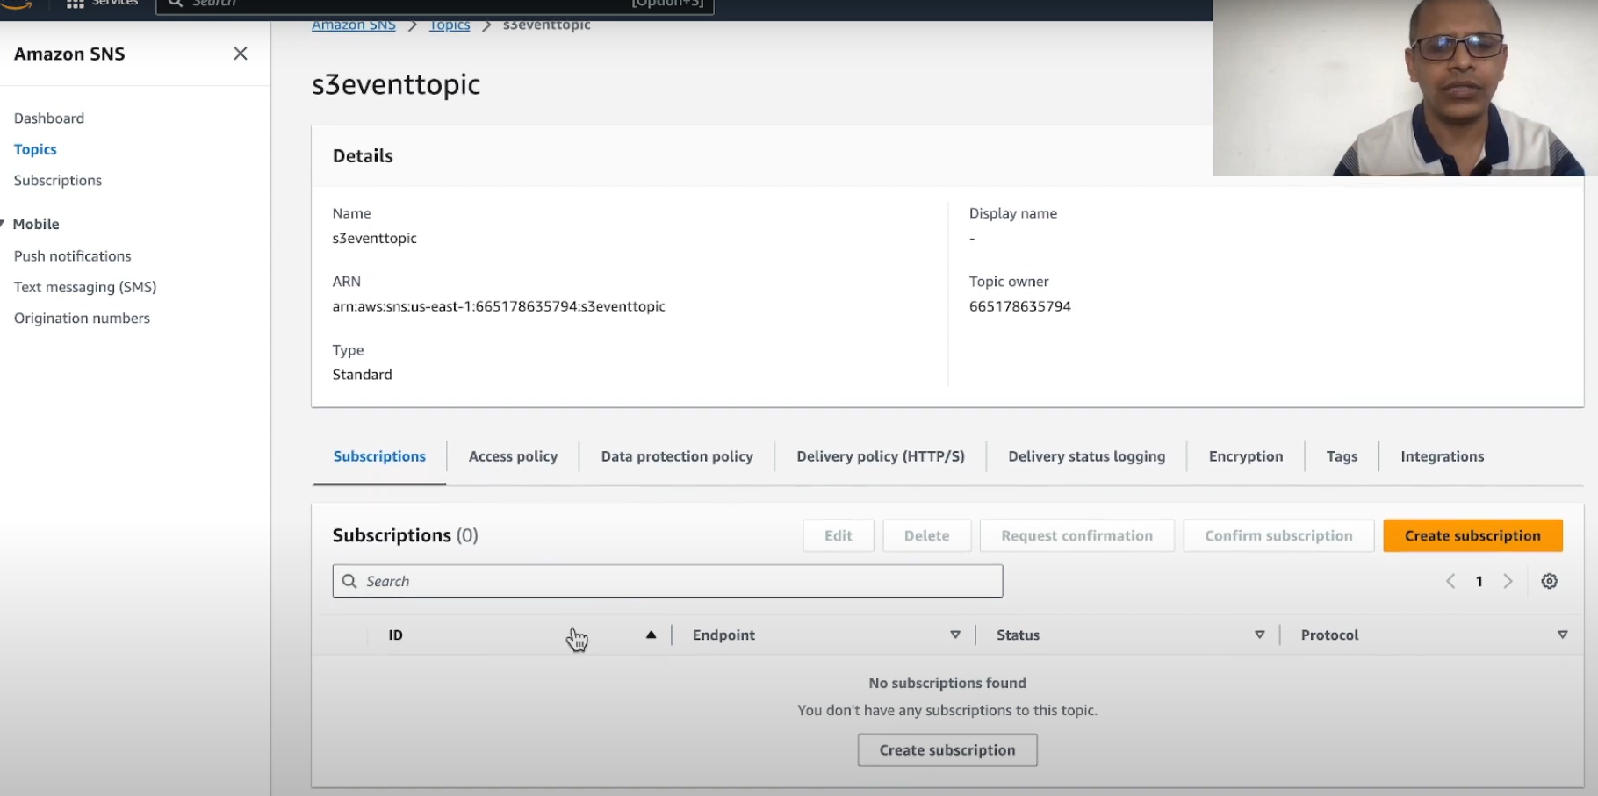Go to previous page of subscriptions
The width and height of the screenshot is (1598, 796).
pyautogui.click(x=1450, y=581)
